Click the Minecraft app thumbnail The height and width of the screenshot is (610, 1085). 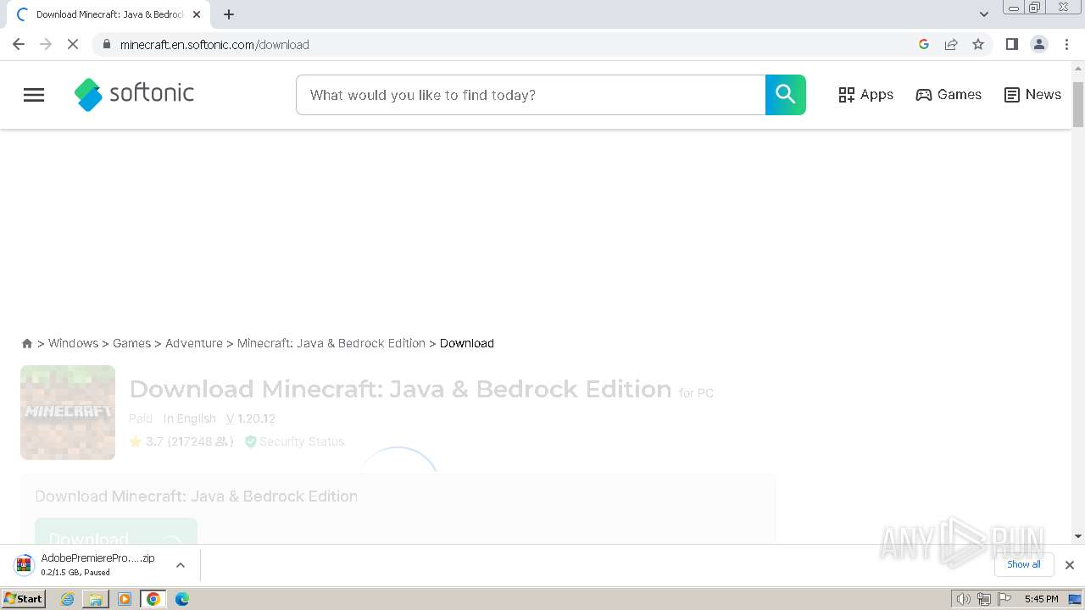point(68,413)
